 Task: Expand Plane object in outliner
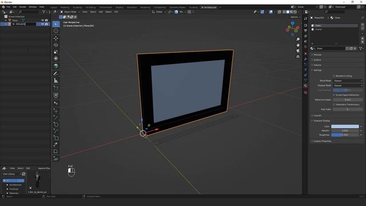(6, 21)
